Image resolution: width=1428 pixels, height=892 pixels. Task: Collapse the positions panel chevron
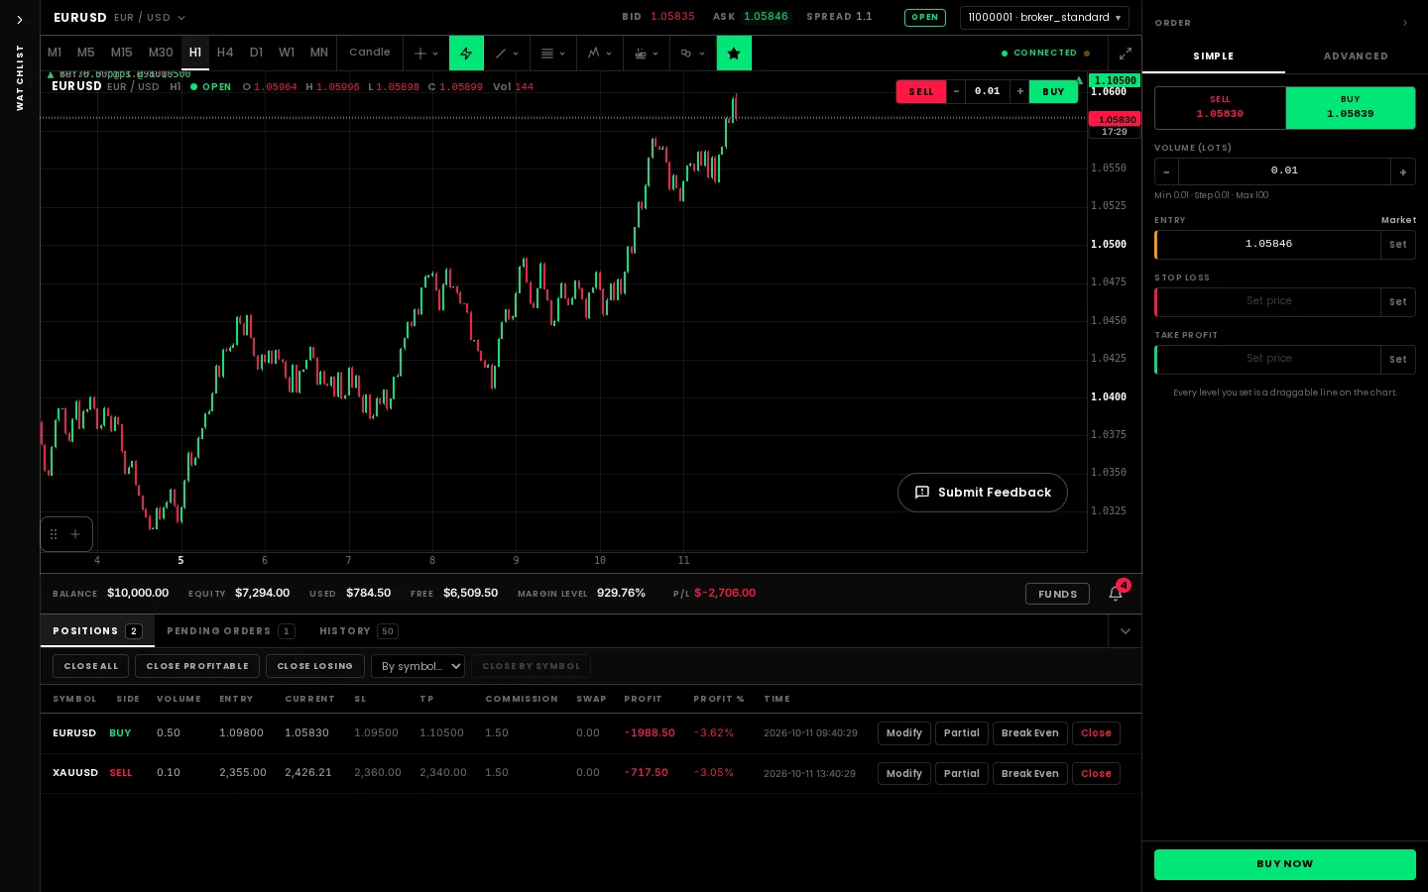coord(1125,631)
